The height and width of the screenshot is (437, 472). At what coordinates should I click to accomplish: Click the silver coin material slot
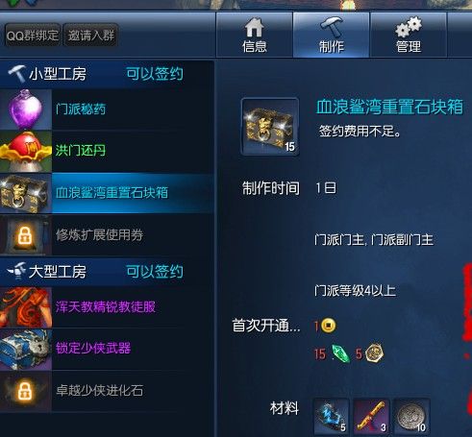click(x=411, y=417)
